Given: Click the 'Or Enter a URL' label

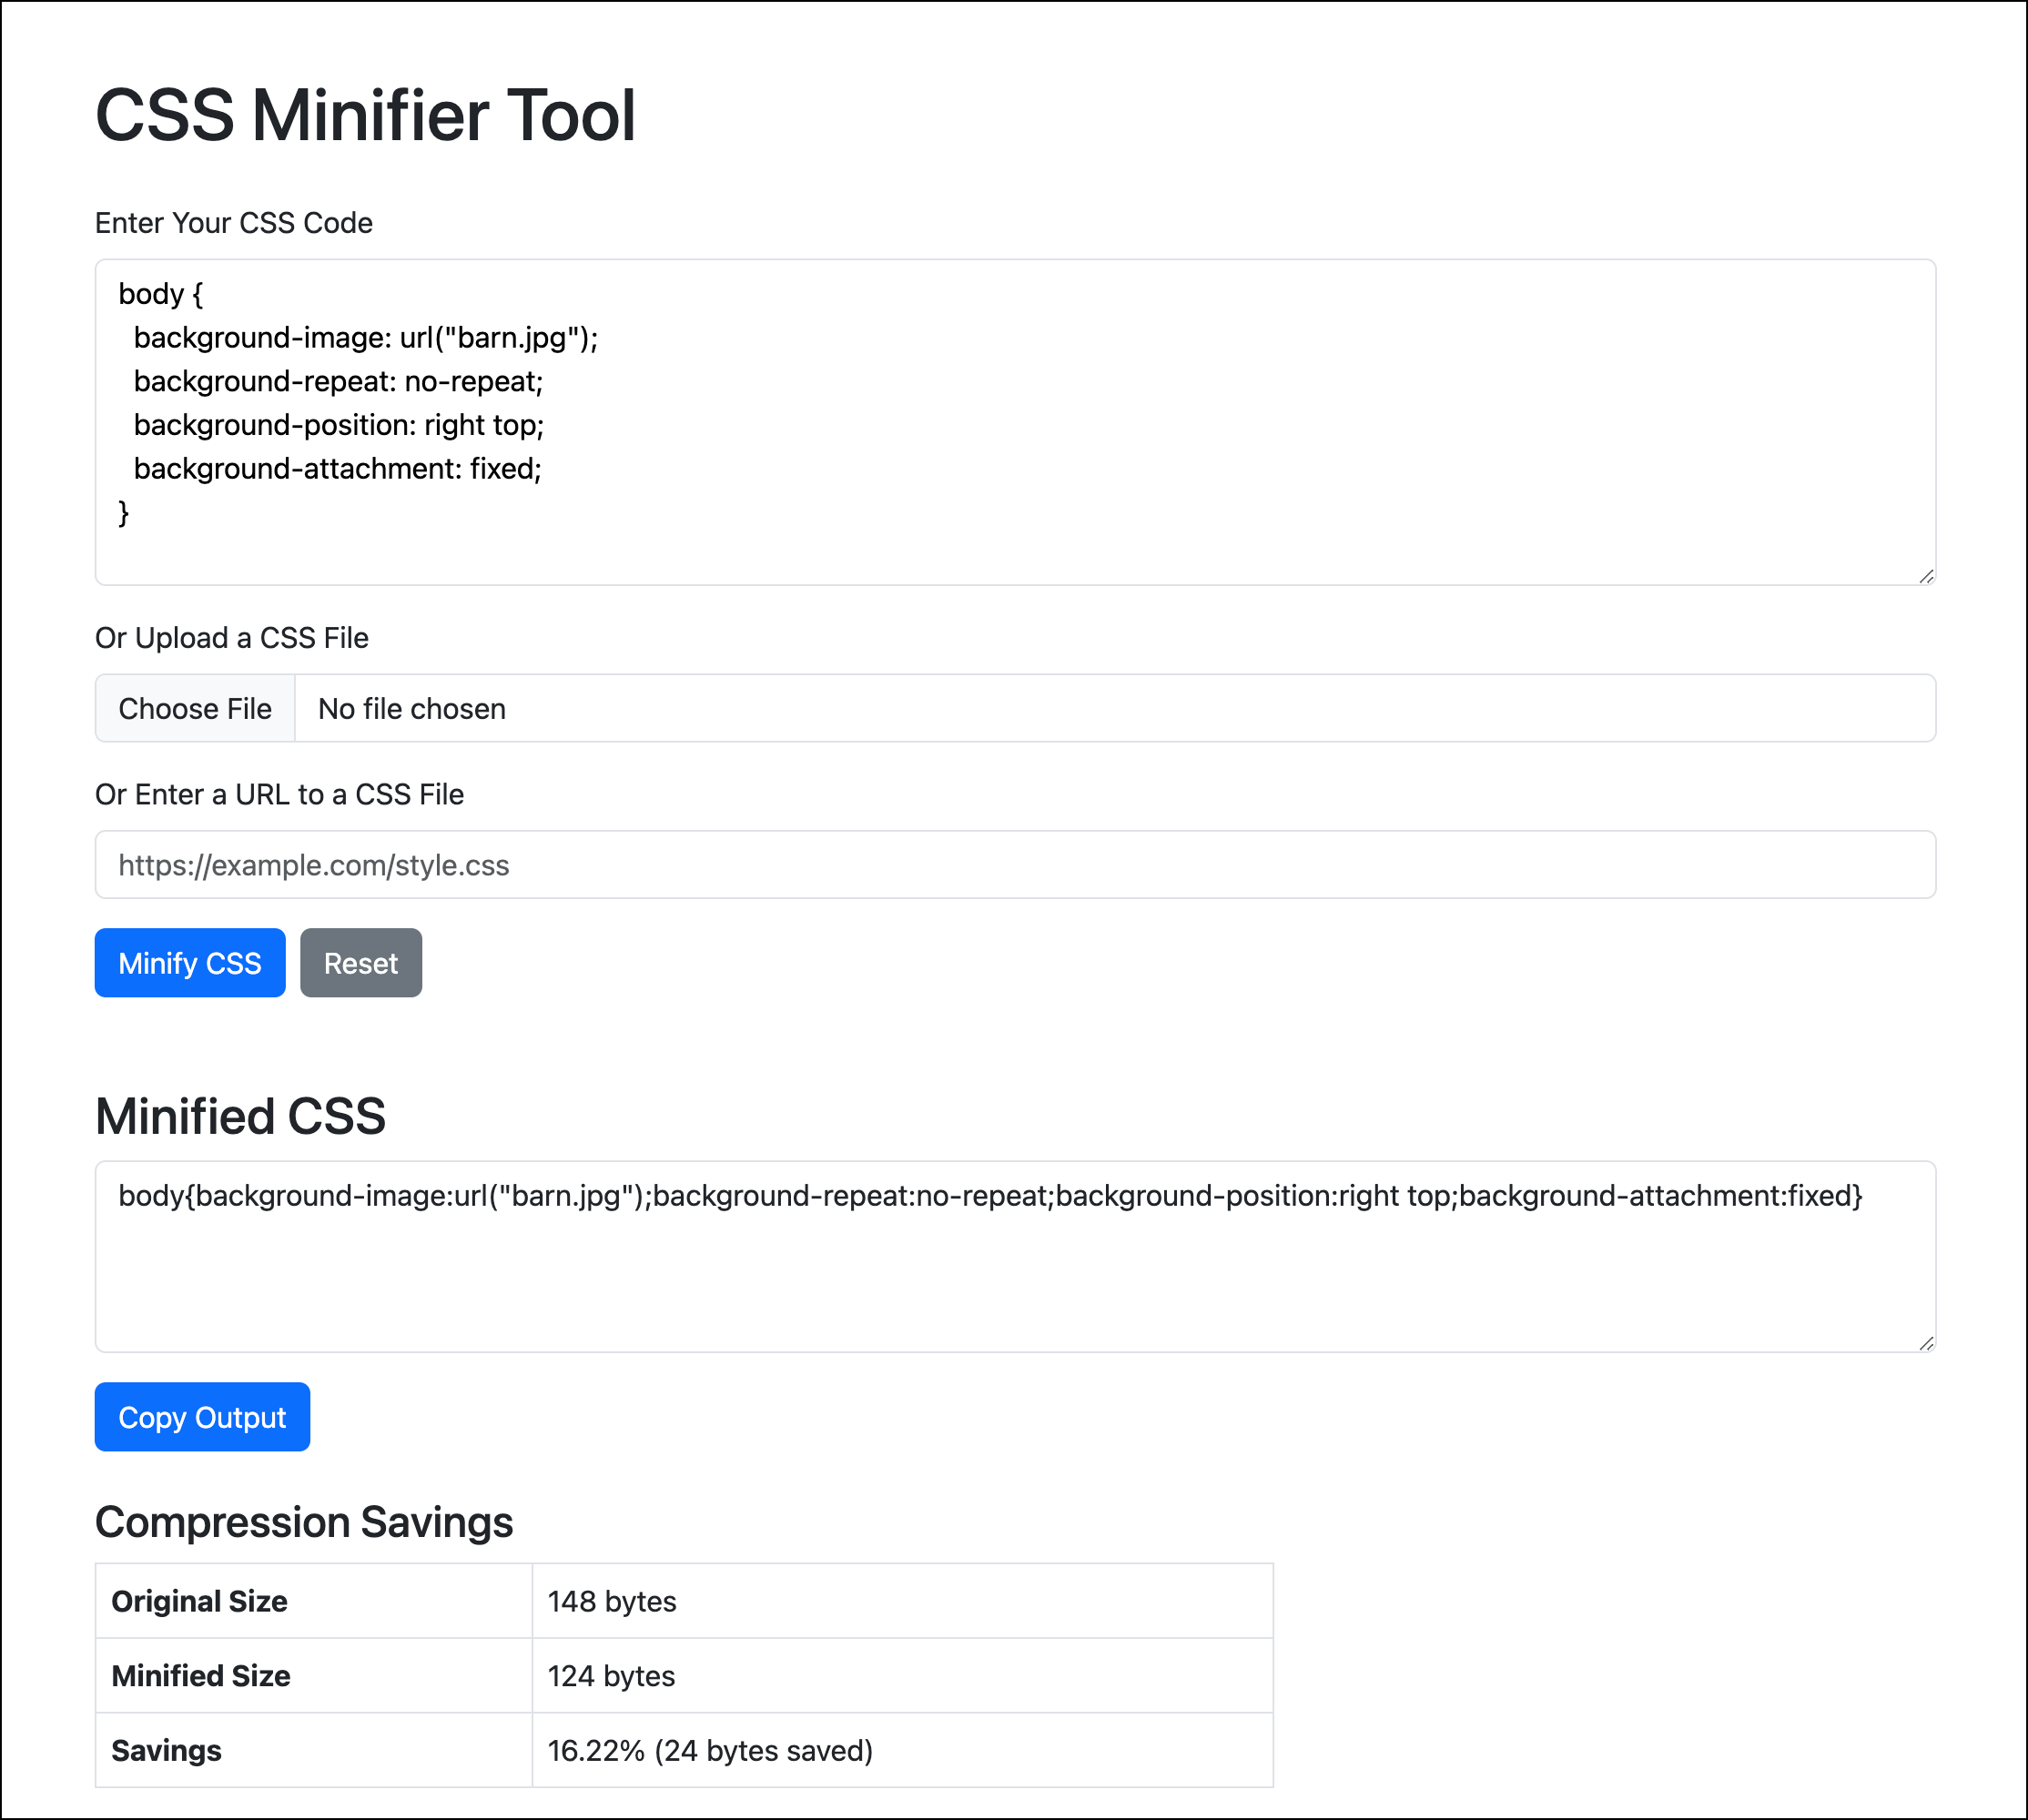Looking at the screenshot, I should tap(279, 794).
